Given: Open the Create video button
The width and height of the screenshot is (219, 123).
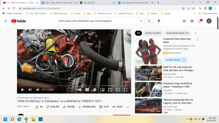Looking at the screenshot, I should pyautogui.click(x=184, y=21).
